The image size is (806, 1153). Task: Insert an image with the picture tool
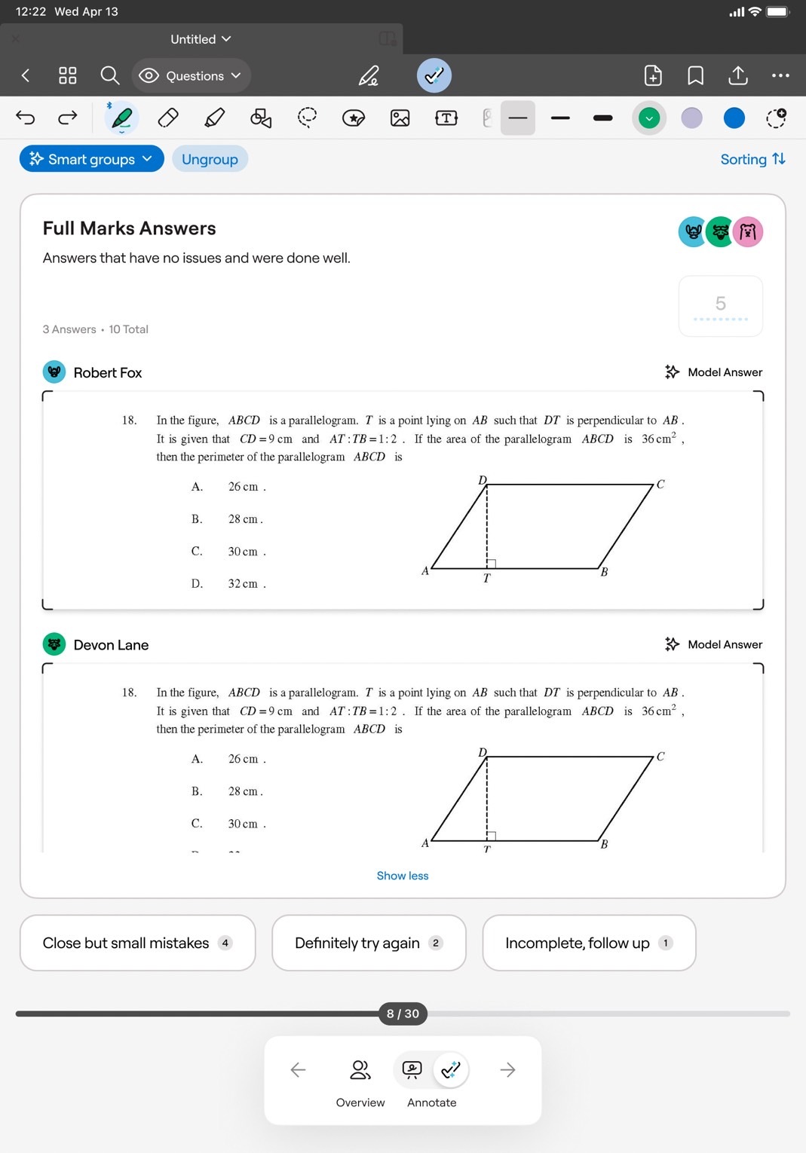[400, 118]
